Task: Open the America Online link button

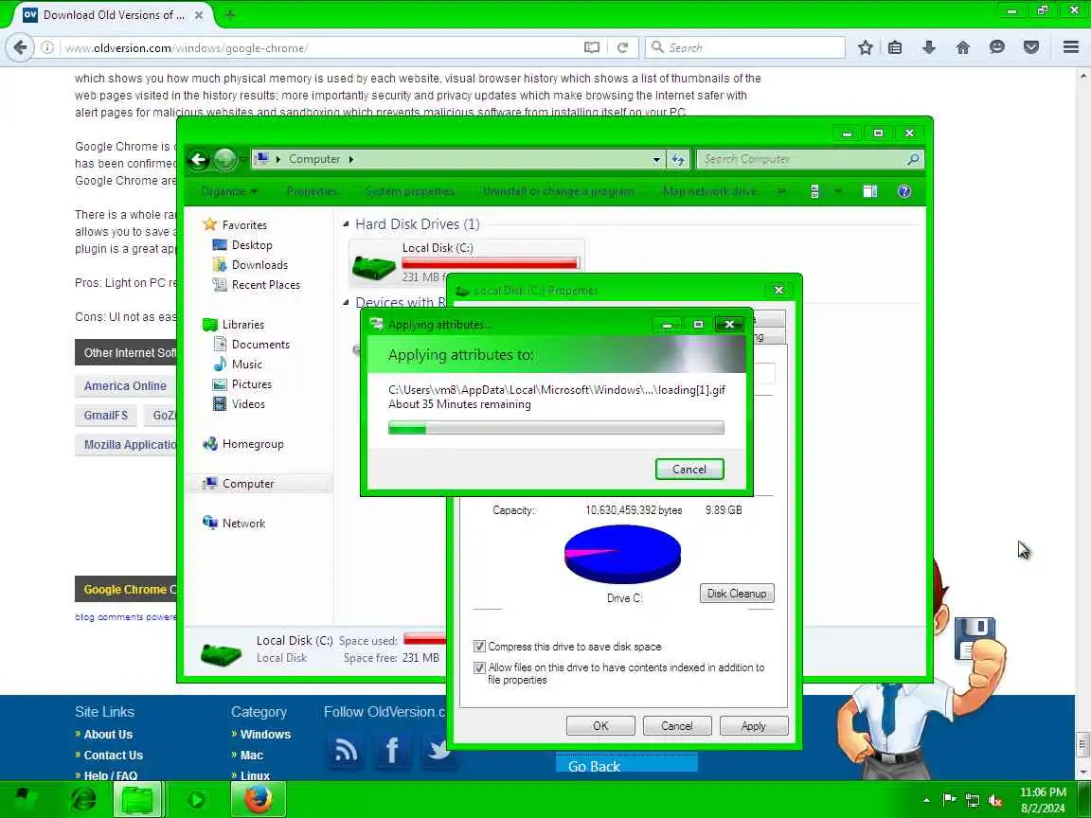Action: 125,386
